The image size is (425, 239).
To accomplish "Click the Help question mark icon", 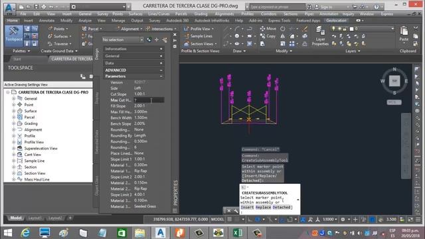I will coord(377,7).
